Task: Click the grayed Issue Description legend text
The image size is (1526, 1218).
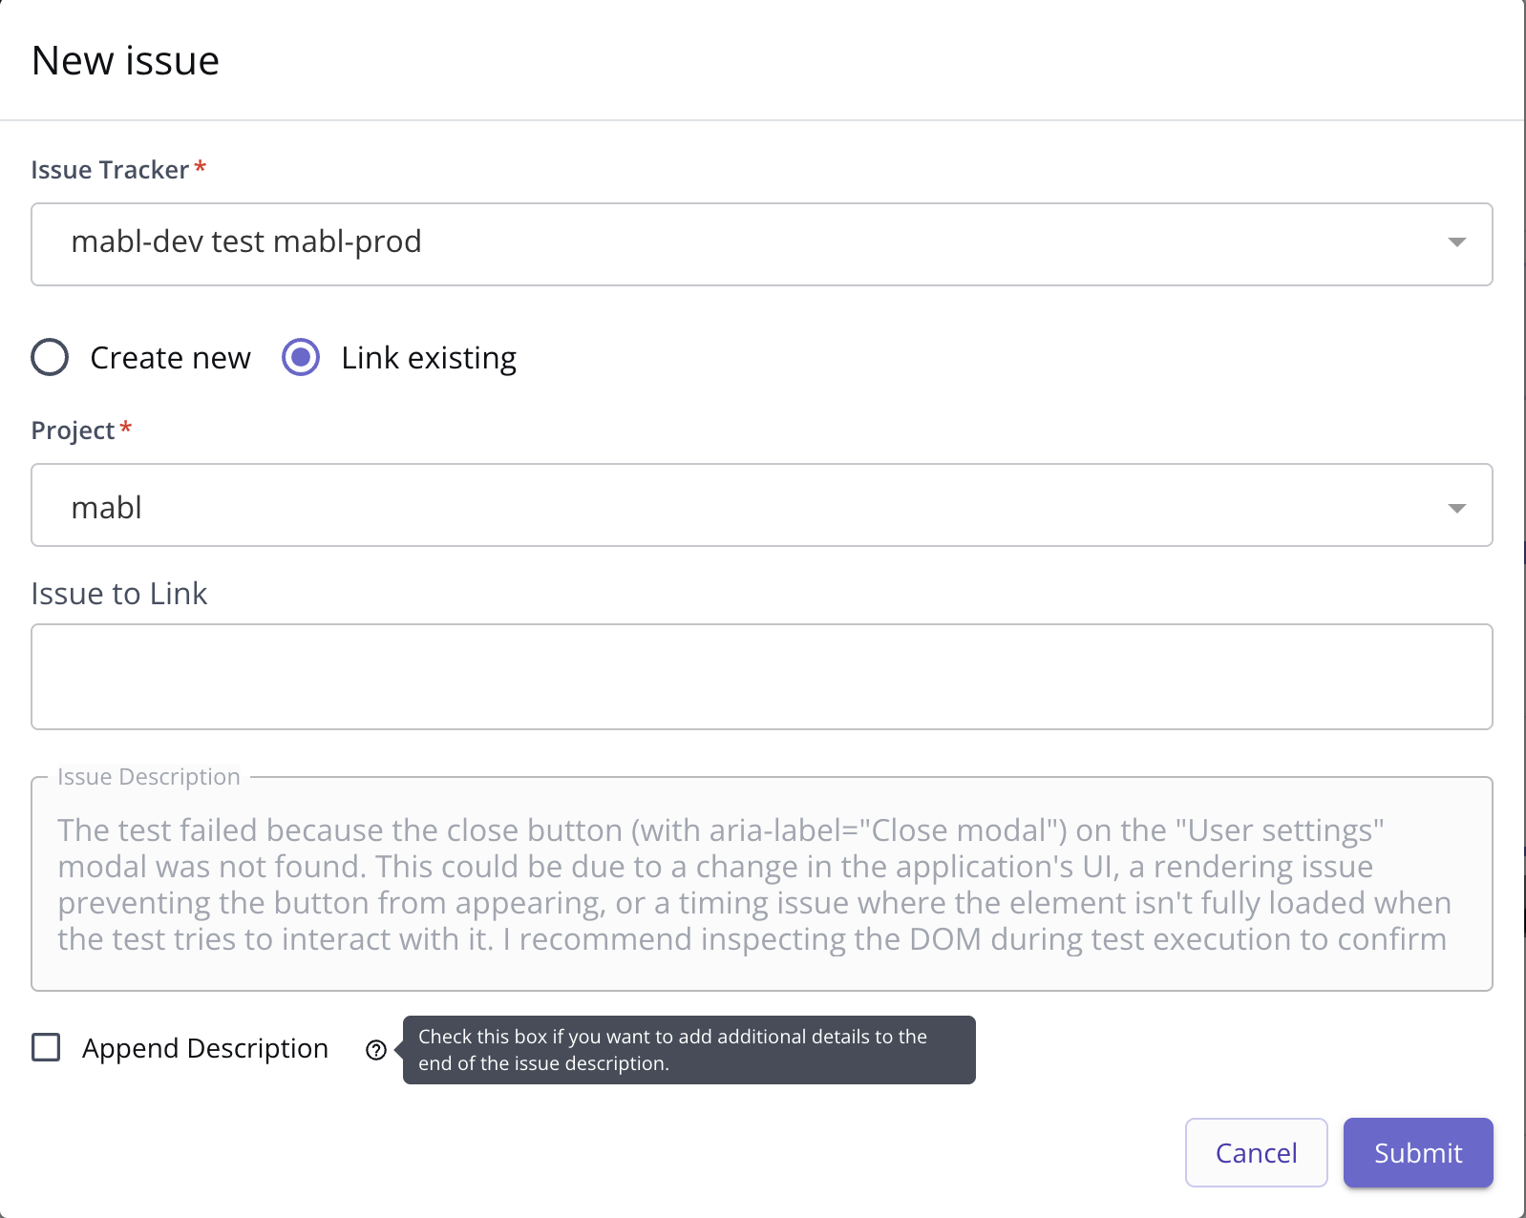Action: tap(149, 776)
